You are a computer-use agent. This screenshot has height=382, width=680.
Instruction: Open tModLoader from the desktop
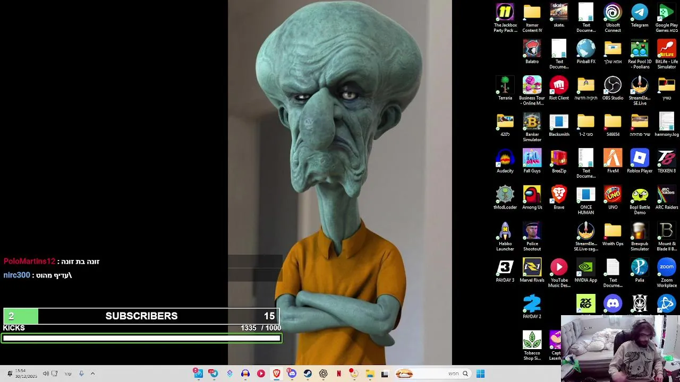click(505, 198)
